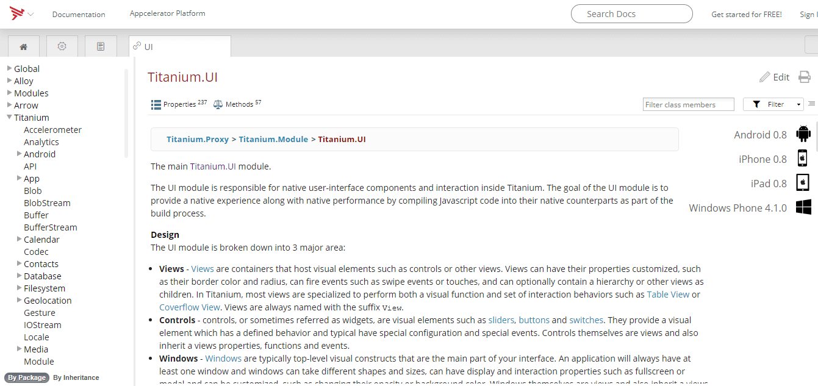
Task: Follow the Titanium.Proxy breadcrumb link
Action: coord(198,139)
